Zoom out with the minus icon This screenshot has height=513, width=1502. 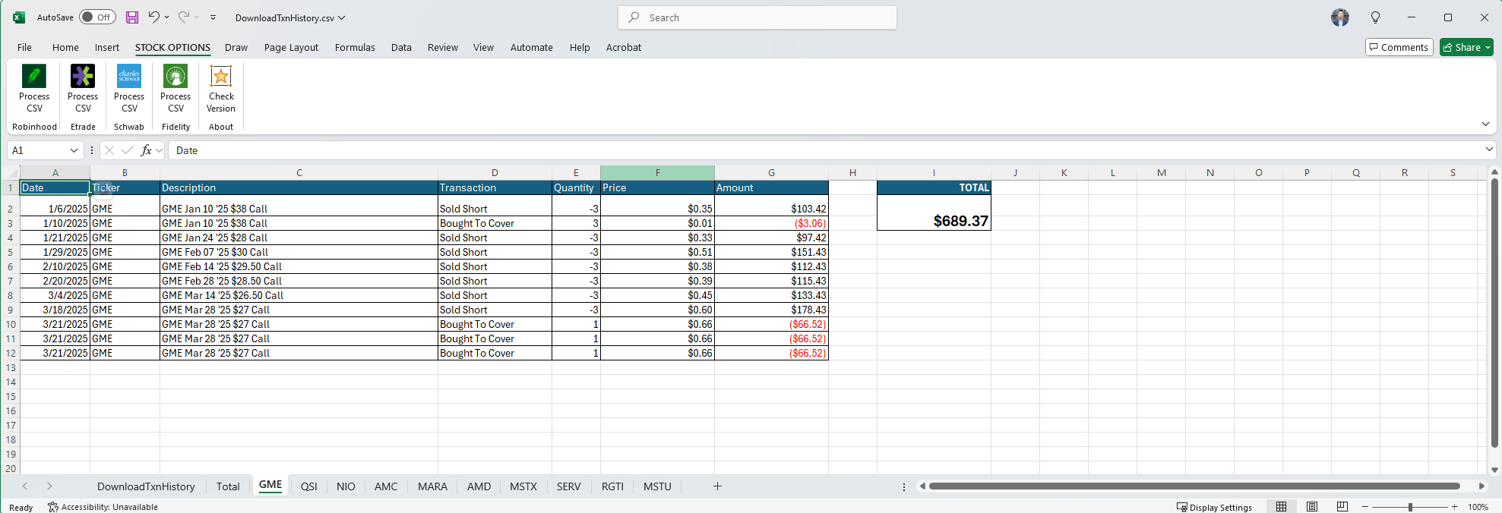1365,507
